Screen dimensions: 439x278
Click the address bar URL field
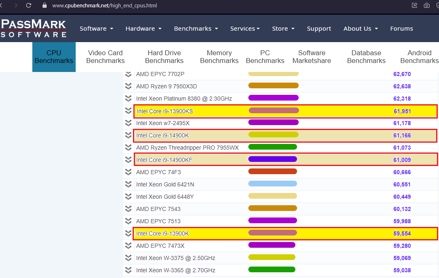[104, 5]
